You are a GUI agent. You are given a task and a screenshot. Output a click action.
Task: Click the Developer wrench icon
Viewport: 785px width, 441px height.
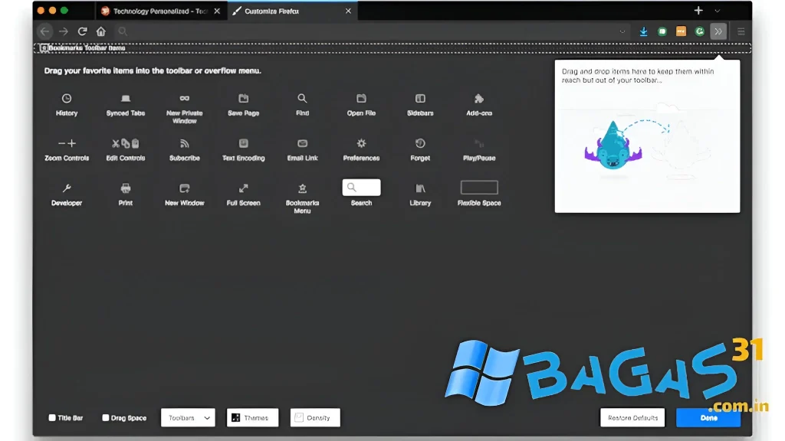(x=67, y=188)
